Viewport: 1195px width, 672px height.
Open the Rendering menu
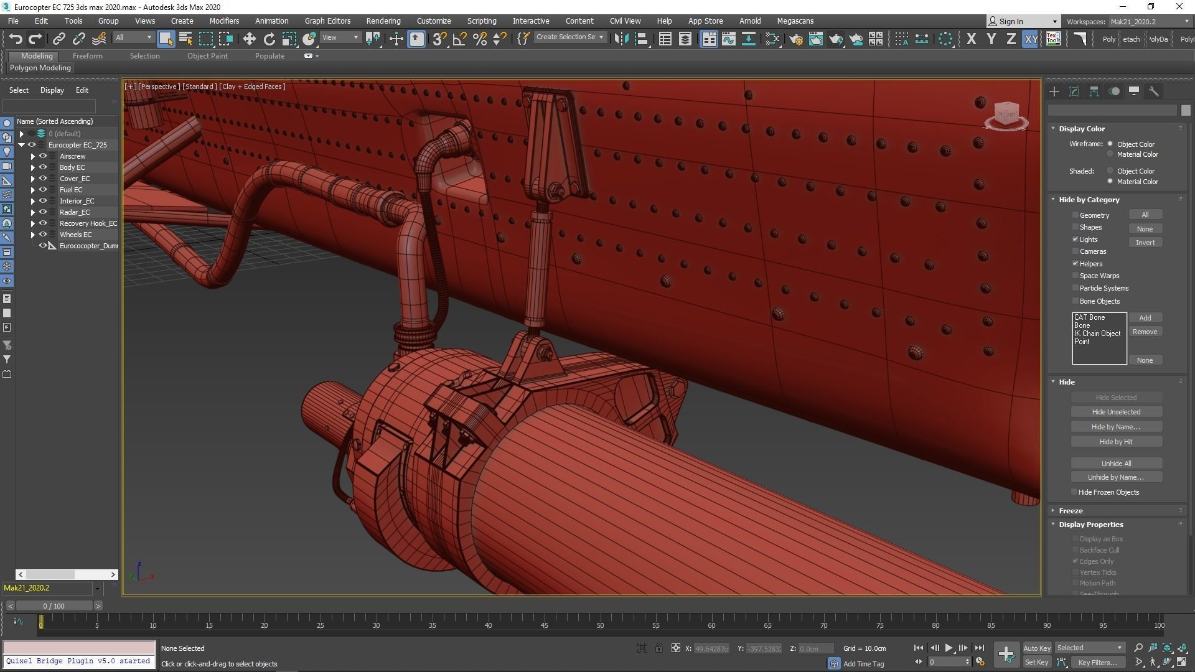point(383,21)
